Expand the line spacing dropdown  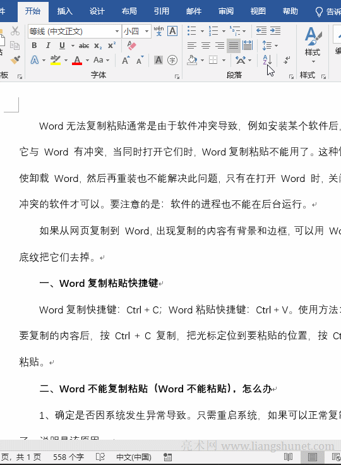click(x=277, y=45)
